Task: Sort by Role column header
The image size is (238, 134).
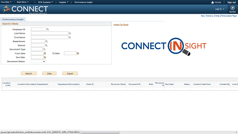Action: (x=151, y=84)
